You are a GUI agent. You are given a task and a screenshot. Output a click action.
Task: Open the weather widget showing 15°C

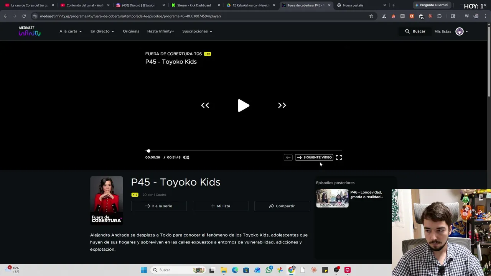coord(13,269)
